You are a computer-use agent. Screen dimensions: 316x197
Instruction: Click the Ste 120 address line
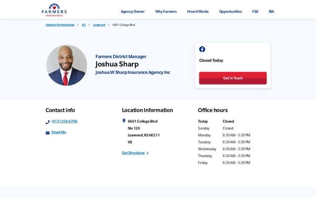(x=134, y=128)
